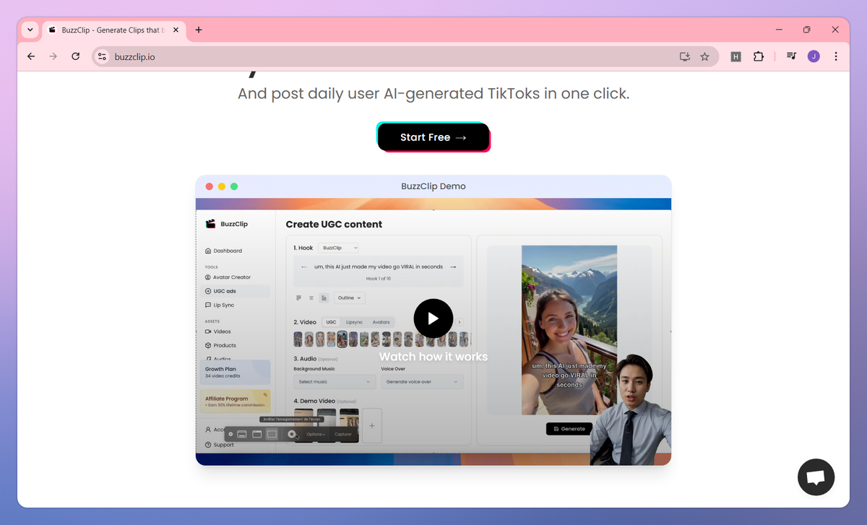Open Lip Sync in demo sidebar
Screen dimensions: 867x525
pyautogui.click(x=219, y=305)
